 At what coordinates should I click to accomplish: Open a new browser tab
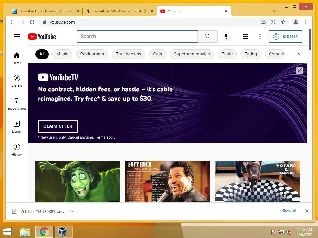238,11
